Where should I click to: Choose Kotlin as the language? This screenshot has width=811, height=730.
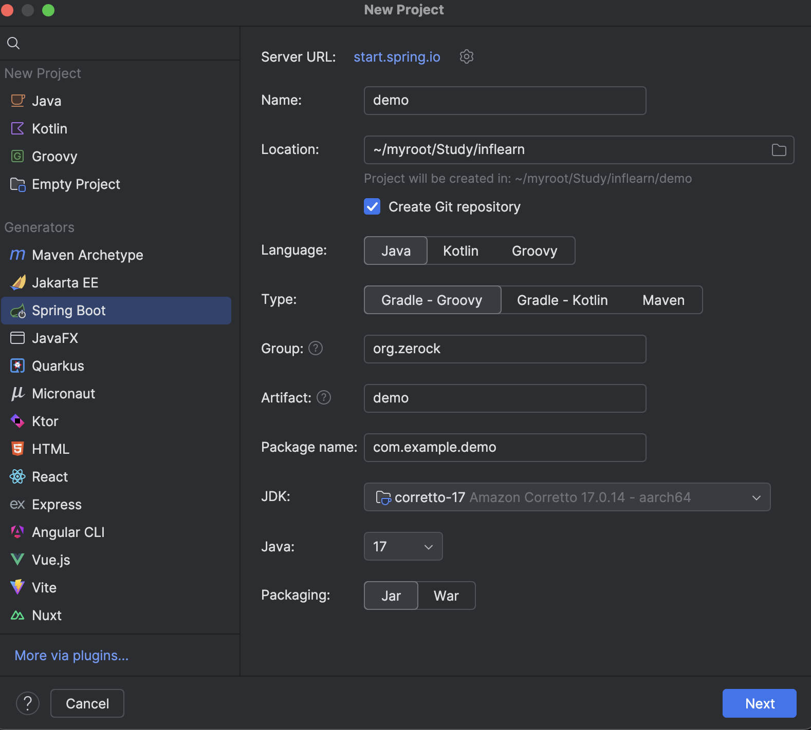(x=460, y=251)
